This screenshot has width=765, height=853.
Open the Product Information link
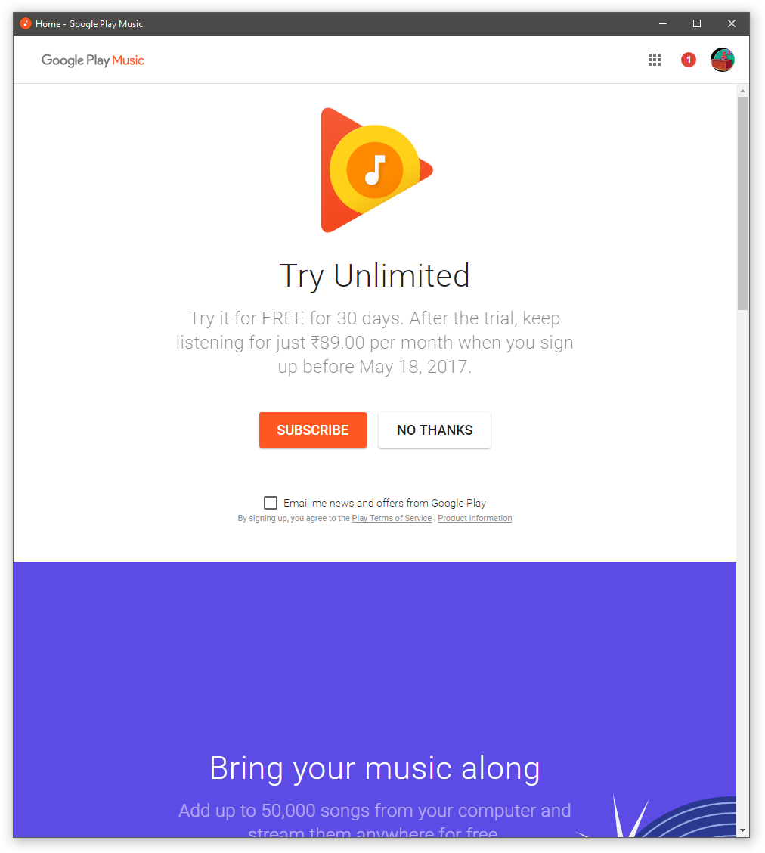[475, 519]
